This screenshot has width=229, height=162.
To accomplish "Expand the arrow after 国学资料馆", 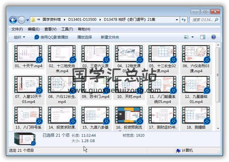I will point(64,20).
